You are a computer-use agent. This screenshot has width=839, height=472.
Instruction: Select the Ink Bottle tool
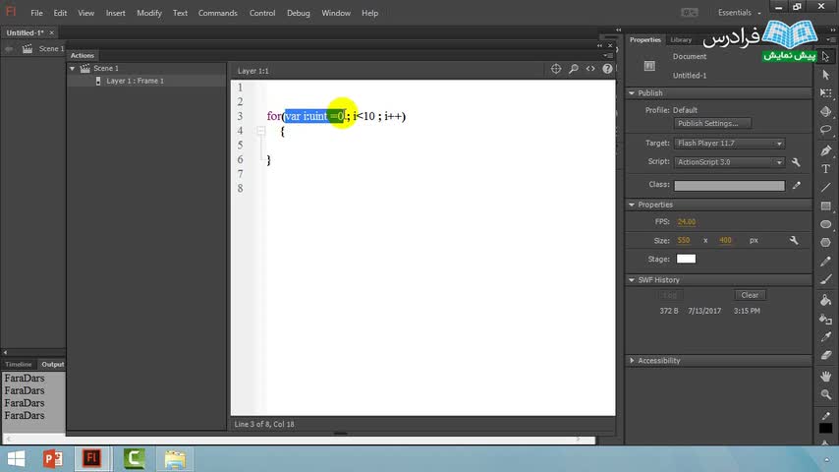click(x=825, y=319)
